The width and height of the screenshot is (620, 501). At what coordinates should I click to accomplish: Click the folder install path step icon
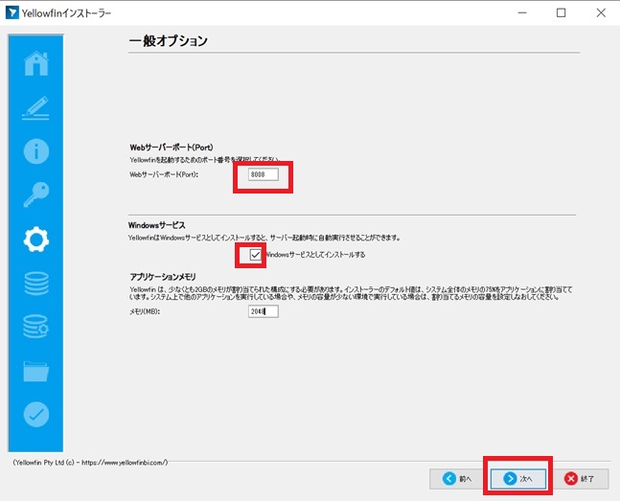[36, 371]
